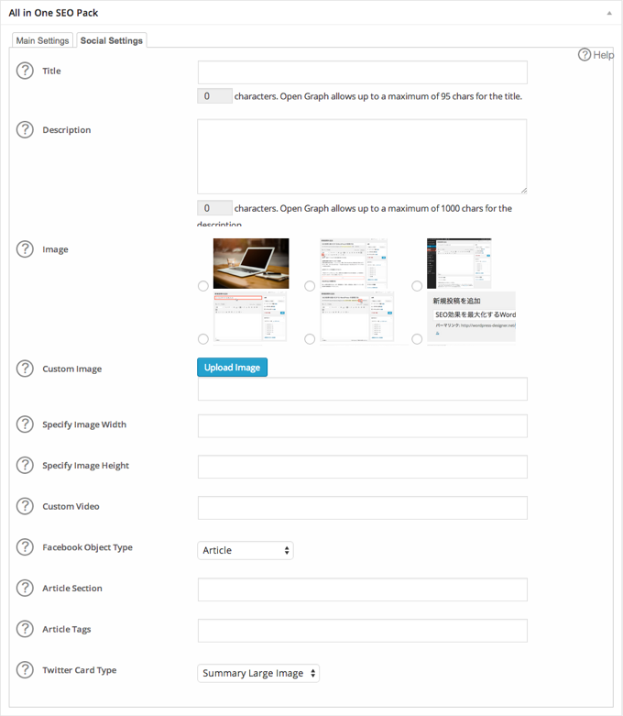Click the Custom Video input field
The width and height of the screenshot is (623, 716).
pyautogui.click(x=363, y=508)
